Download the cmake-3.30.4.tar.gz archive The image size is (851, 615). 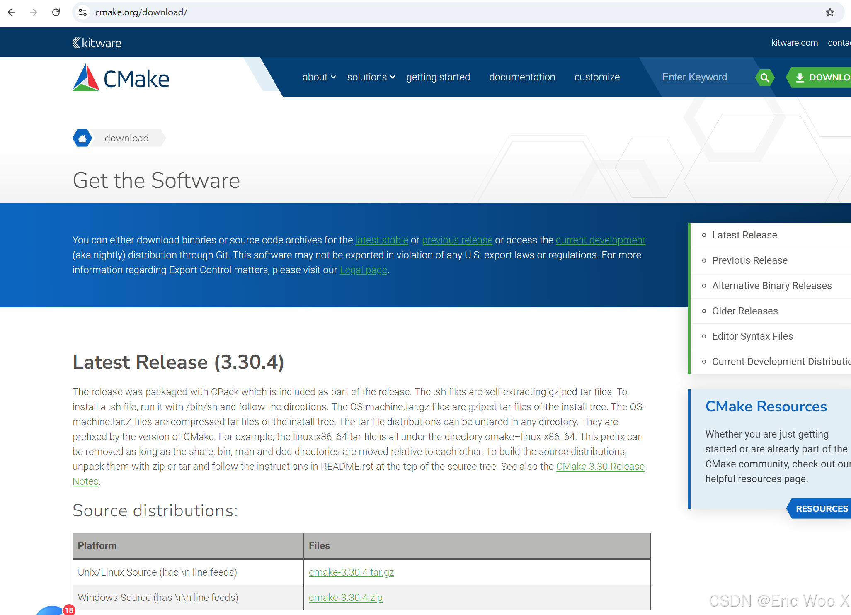tap(351, 572)
